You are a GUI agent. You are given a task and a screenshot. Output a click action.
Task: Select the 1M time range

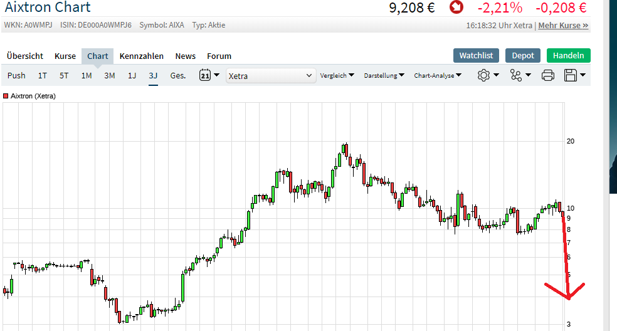(87, 75)
